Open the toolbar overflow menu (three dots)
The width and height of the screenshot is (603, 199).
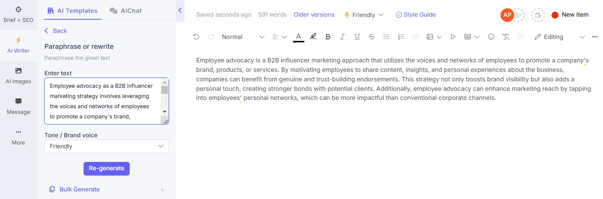click(595, 37)
